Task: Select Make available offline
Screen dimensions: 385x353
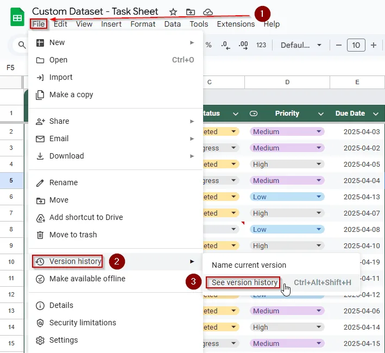Action: tap(116, 279)
